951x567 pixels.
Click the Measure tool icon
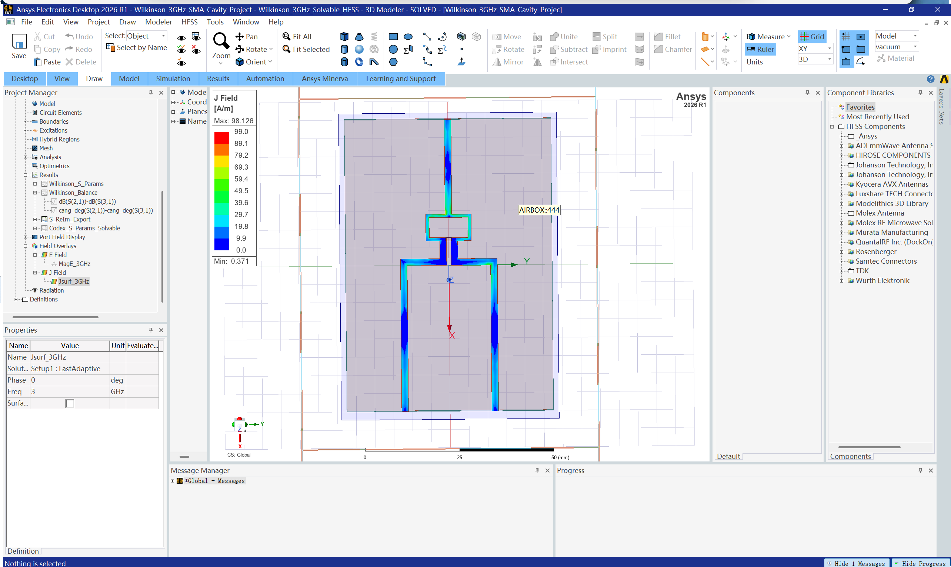coord(751,37)
